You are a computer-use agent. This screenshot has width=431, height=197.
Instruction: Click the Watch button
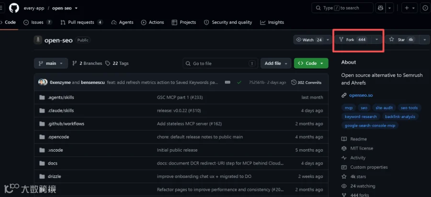click(309, 40)
